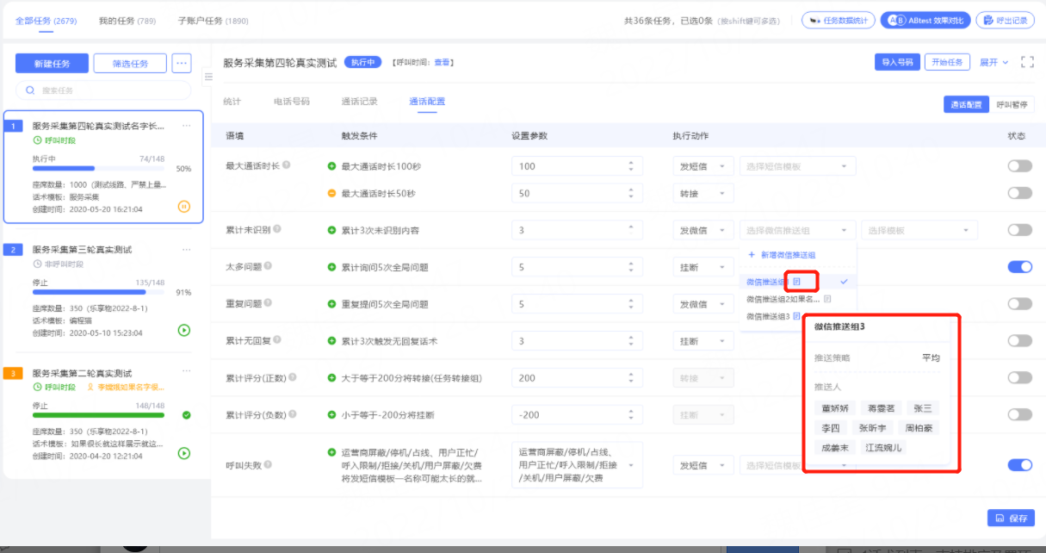Click the 导入号码 button
This screenshot has height=553, width=1046.
point(896,62)
